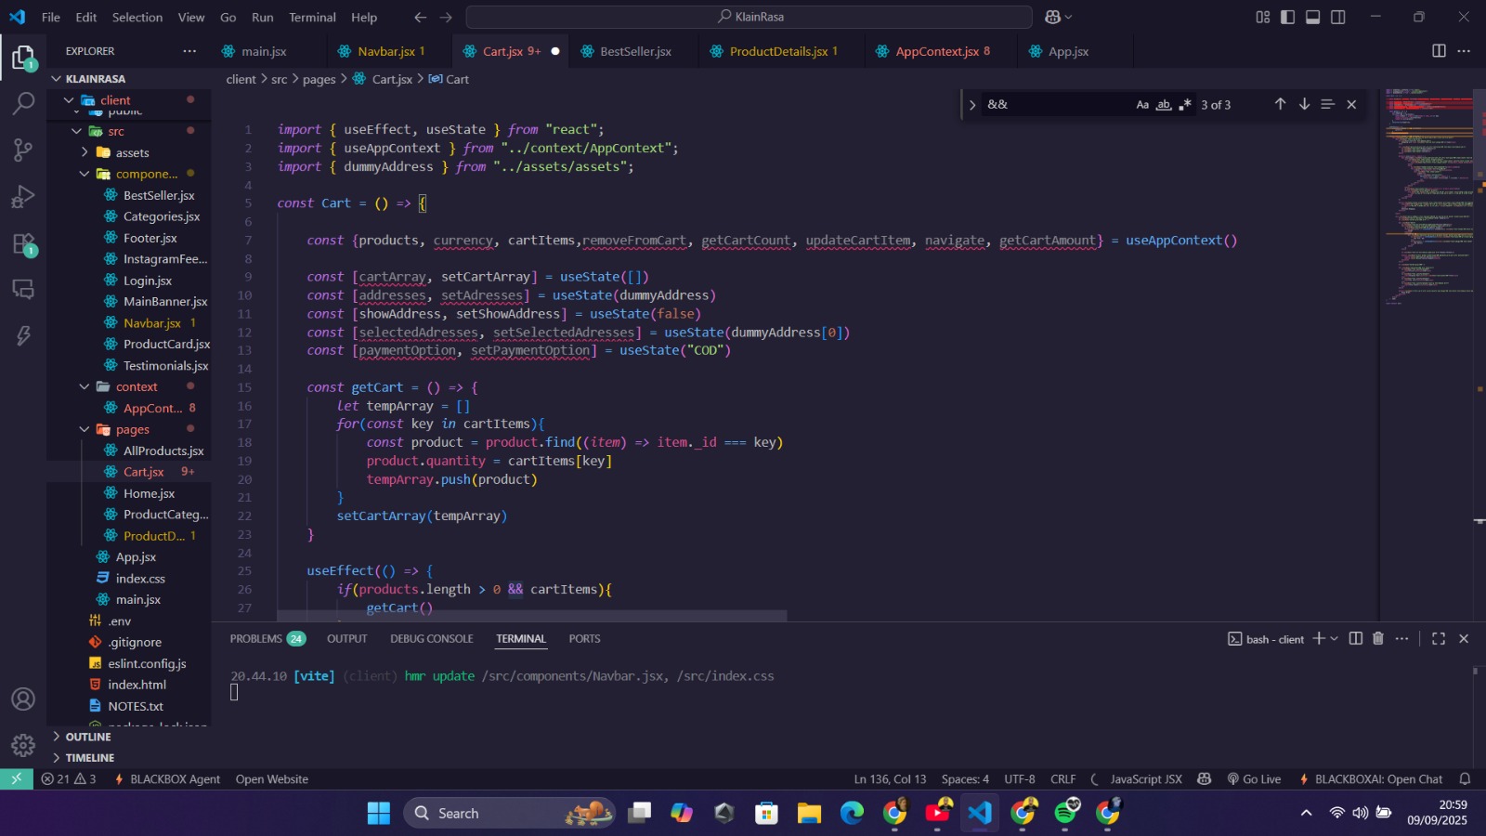The height and width of the screenshot is (836, 1486).
Task: Click the Split Editor Right icon
Action: click(1439, 51)
